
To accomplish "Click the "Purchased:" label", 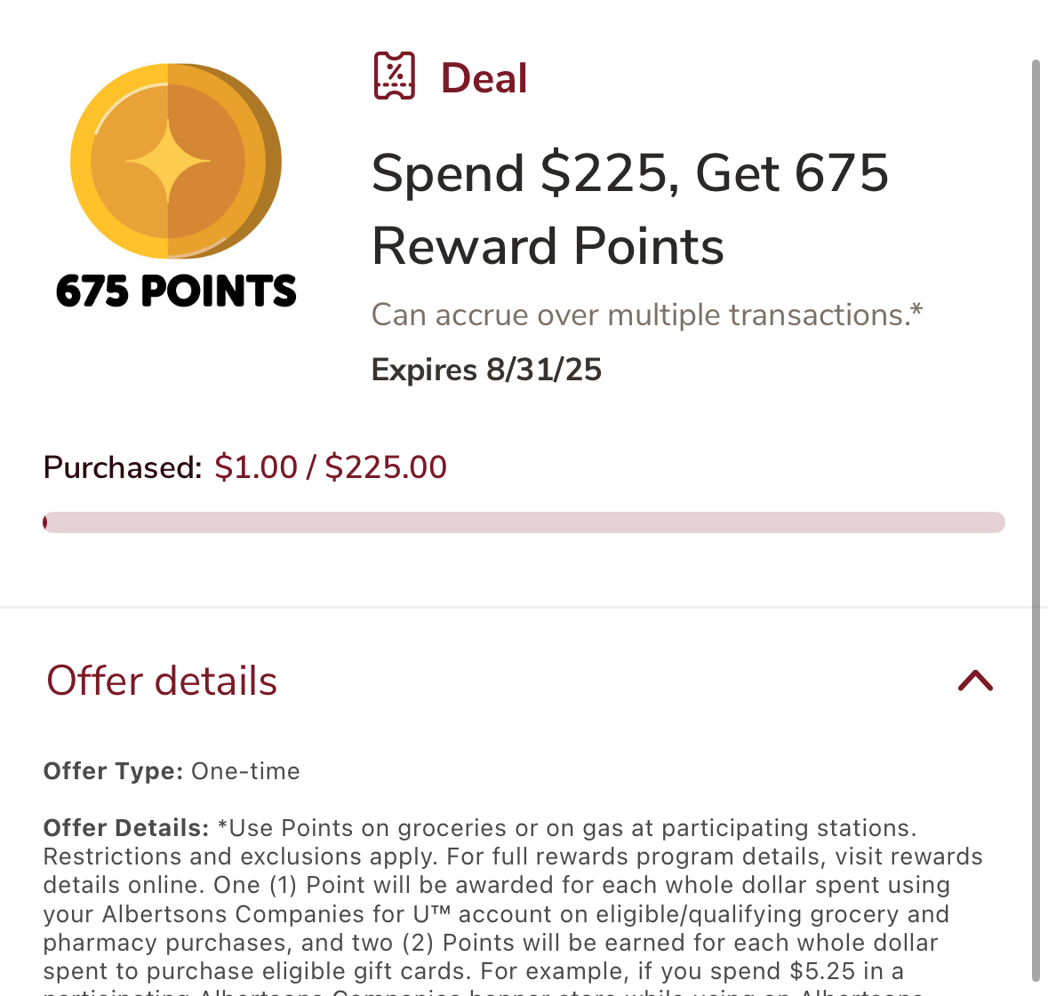I will (123, 467).
